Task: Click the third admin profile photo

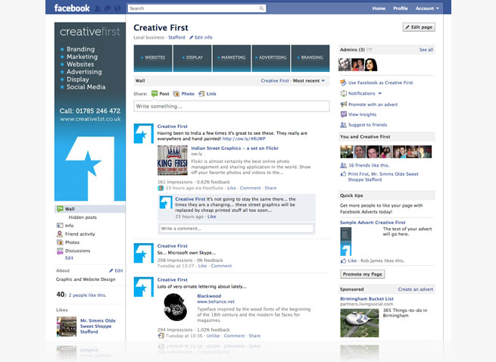Action: pos(371,65)
